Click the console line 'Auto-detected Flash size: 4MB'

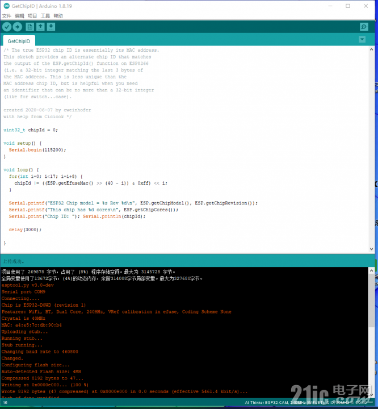(x=41, y=372)
